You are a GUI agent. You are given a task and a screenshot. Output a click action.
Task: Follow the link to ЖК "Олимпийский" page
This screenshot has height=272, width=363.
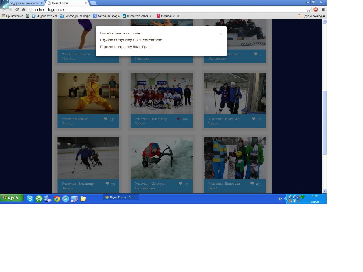(131, 40)
